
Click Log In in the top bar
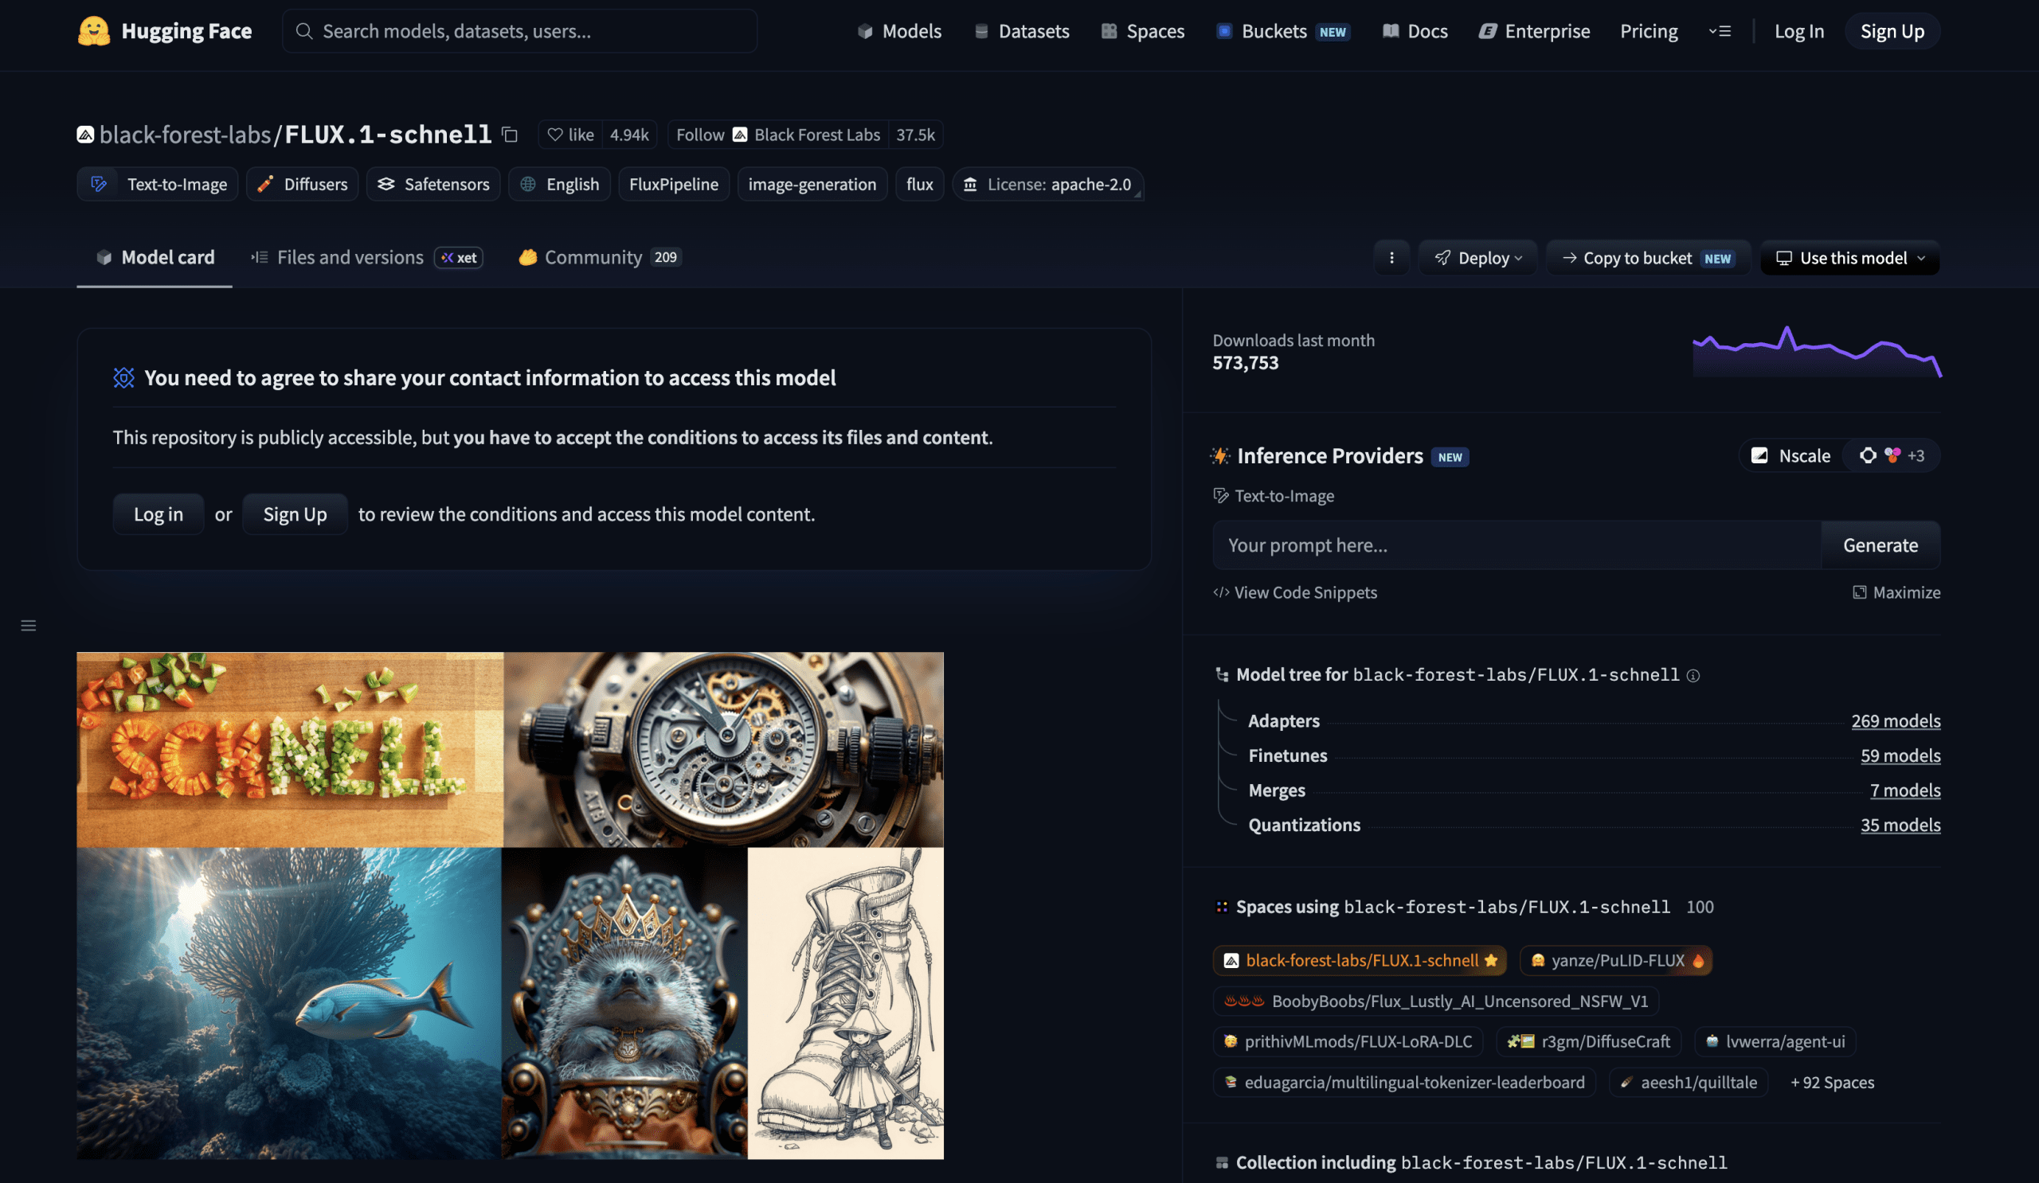tap(1798, 31)
